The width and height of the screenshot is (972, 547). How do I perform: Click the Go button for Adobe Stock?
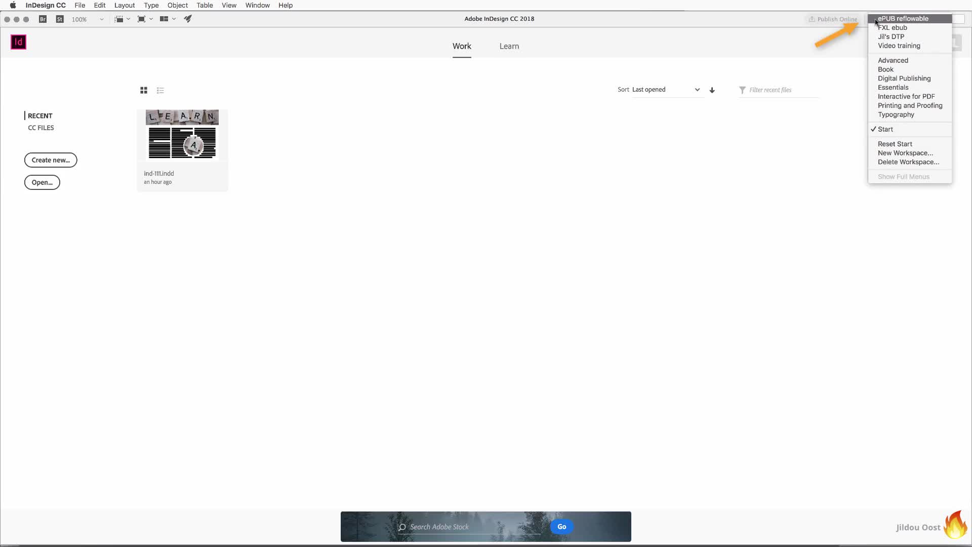[x=562, y=527]
